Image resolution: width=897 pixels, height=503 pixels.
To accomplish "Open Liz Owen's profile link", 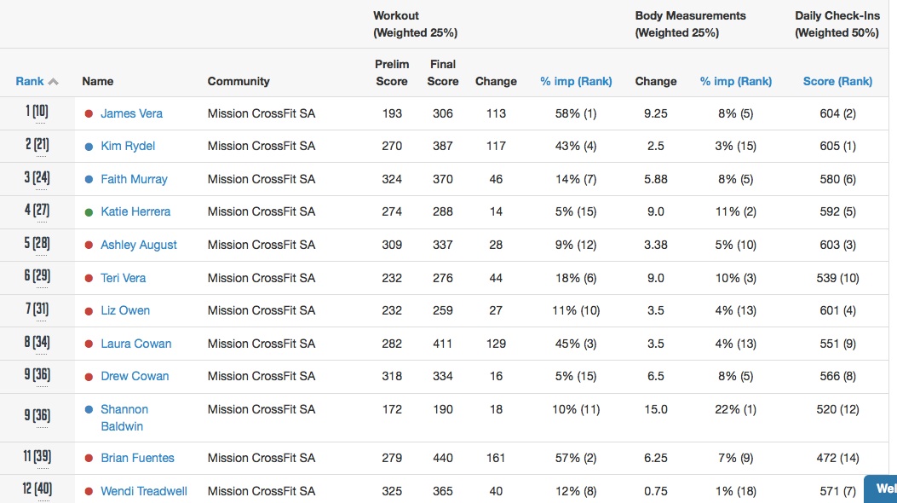I will click(x=125, y=310).
